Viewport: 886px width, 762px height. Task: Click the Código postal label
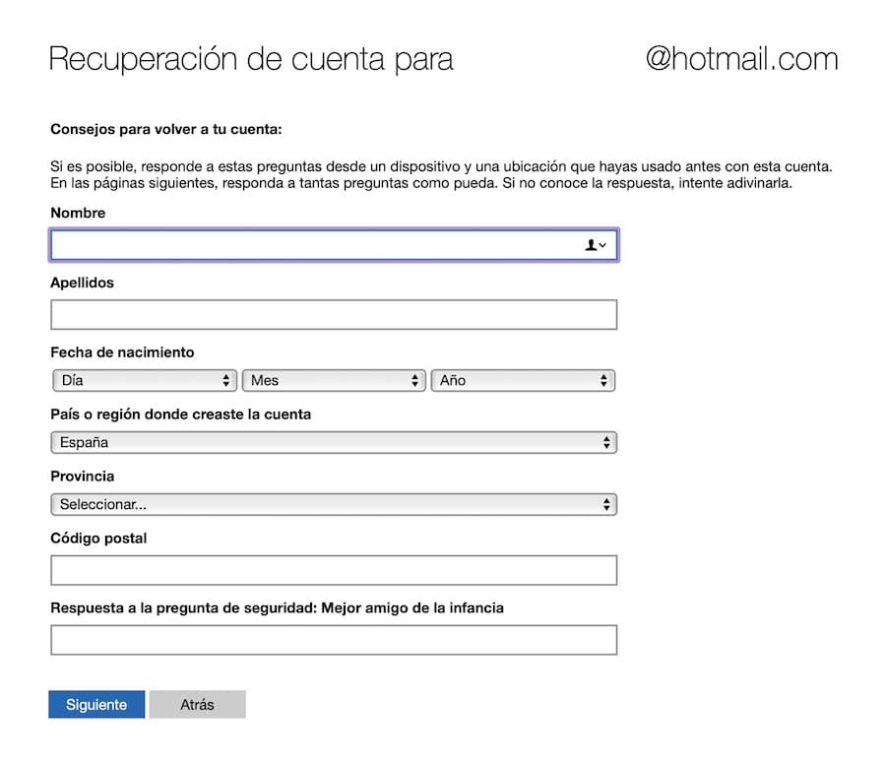[98, 539]
